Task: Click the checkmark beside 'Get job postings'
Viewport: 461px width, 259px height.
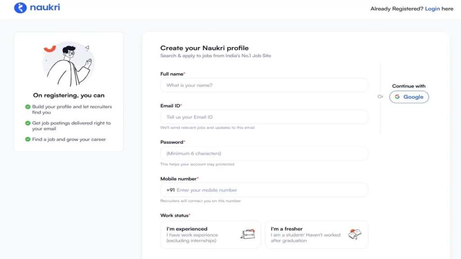Action: [27, 123]
